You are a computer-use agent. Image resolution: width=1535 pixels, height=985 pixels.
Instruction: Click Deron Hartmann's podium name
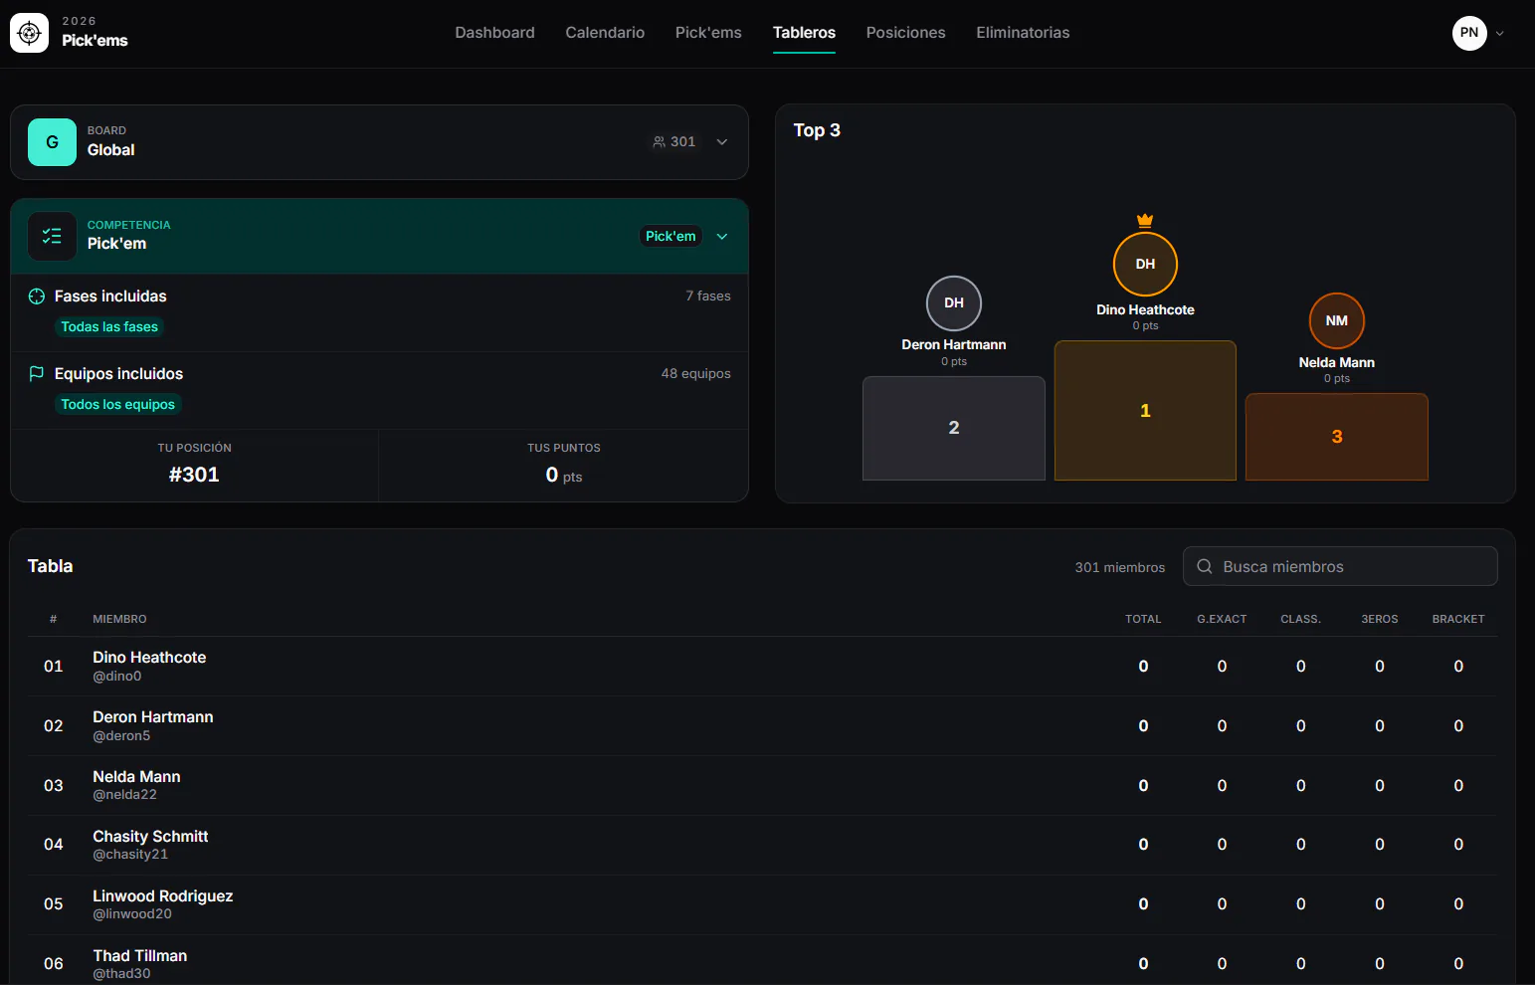click(954, 345)
